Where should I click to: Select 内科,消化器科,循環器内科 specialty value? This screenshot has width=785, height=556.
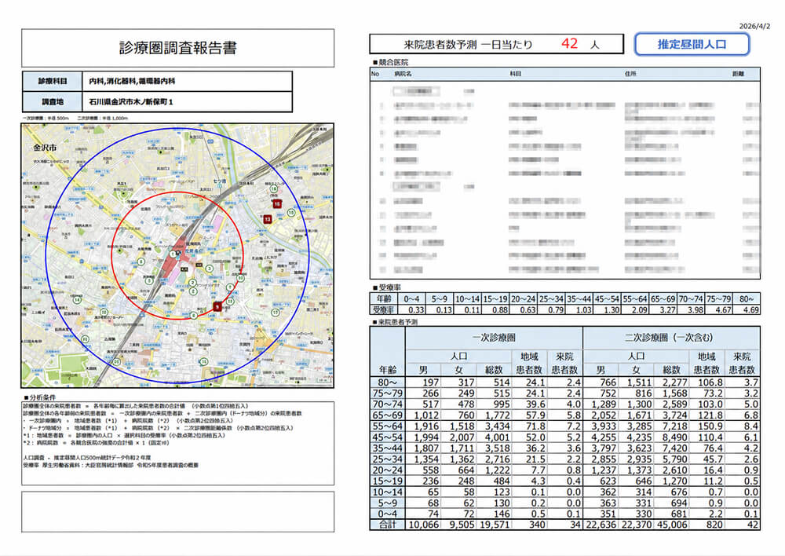click(x=132, y=81)
